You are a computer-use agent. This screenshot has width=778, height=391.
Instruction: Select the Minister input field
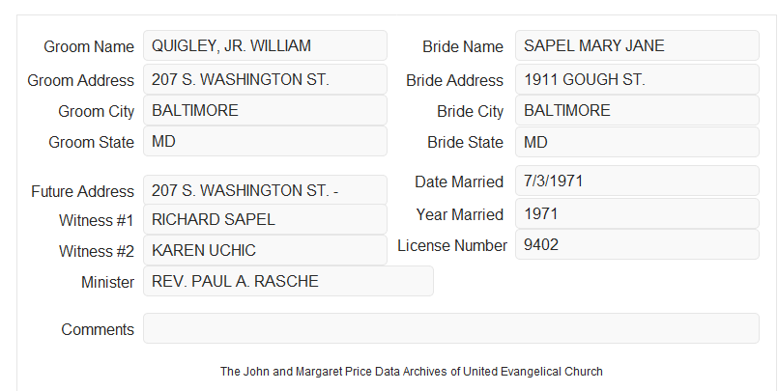point(288,281)
